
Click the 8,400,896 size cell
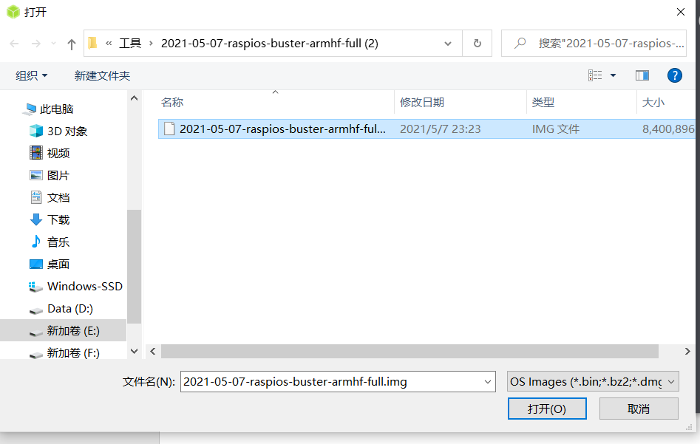click(x=668, y=129)
